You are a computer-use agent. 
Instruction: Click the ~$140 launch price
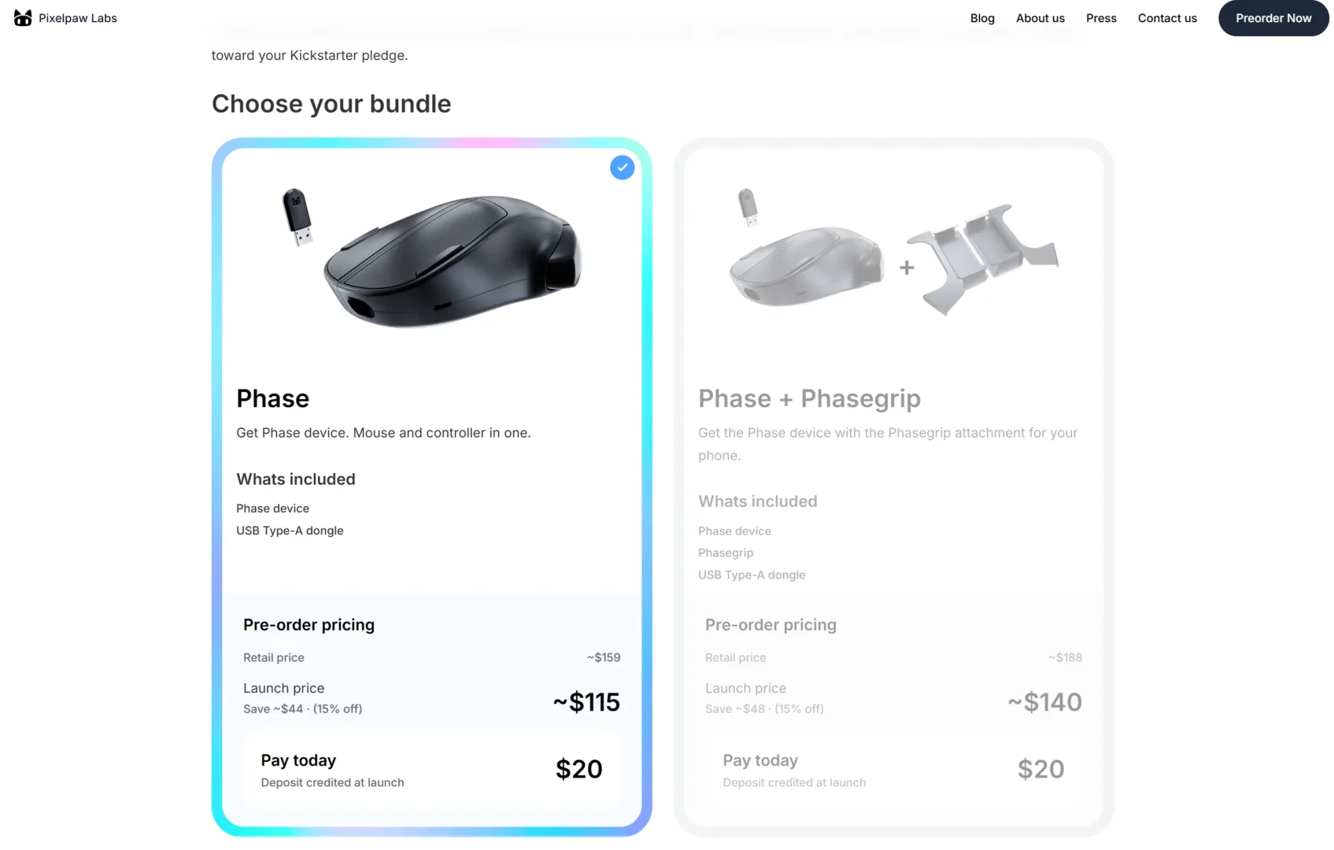click(x=1044, y=702)
